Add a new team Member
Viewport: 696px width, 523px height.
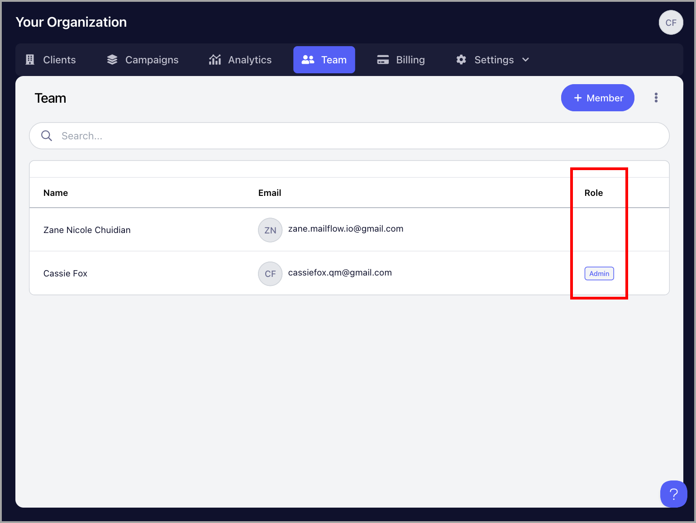[598, 98]
